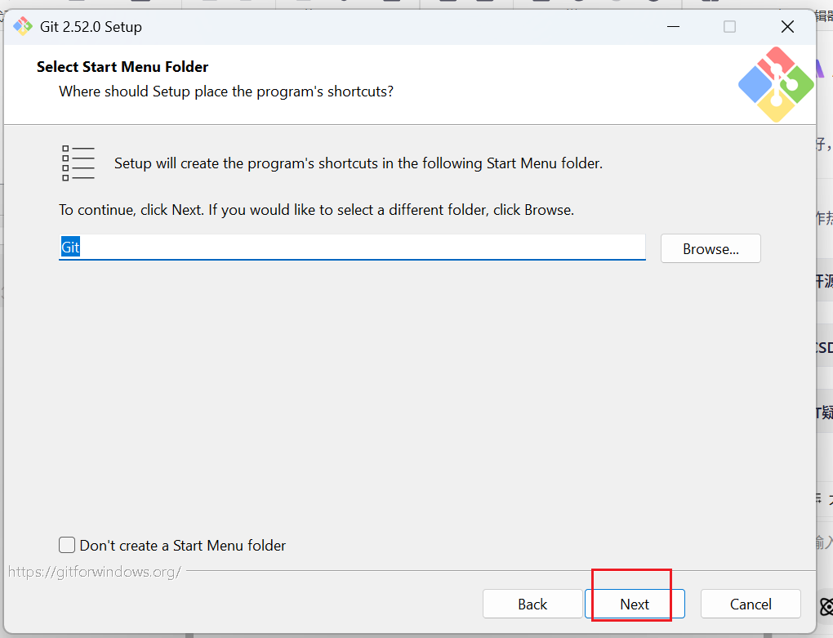The width and height of the screenshot is (833, 638).
Task: Click the "To continue, click Next" instruction text
Action: [x=316, y=210]
